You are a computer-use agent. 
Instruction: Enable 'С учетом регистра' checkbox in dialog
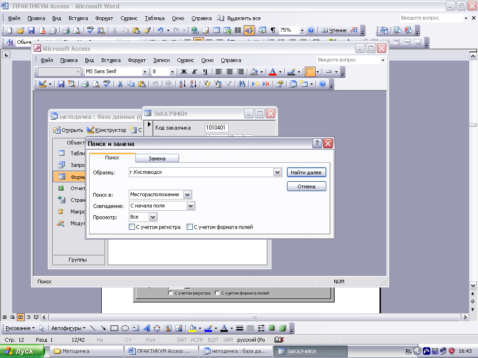[132, 227]
